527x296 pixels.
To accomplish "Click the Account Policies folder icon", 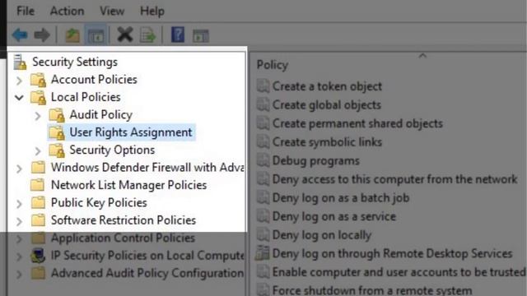I will pos(38,80).
